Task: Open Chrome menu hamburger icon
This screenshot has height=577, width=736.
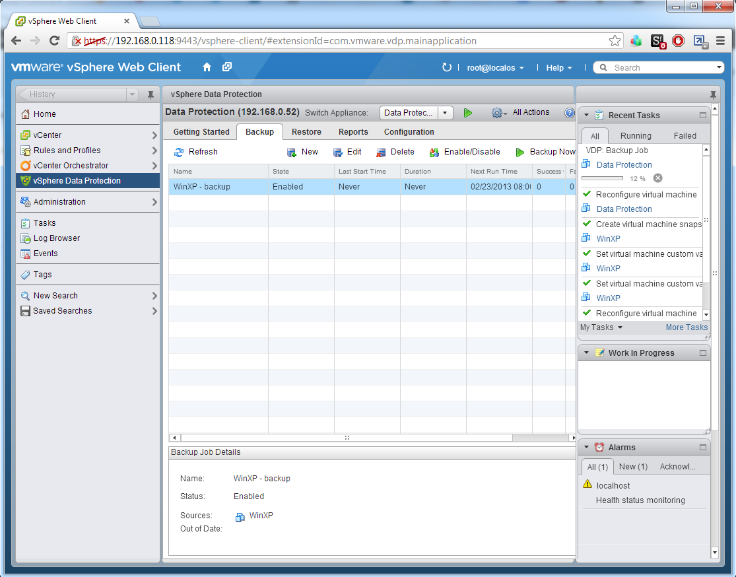Action: click(721, 41)
